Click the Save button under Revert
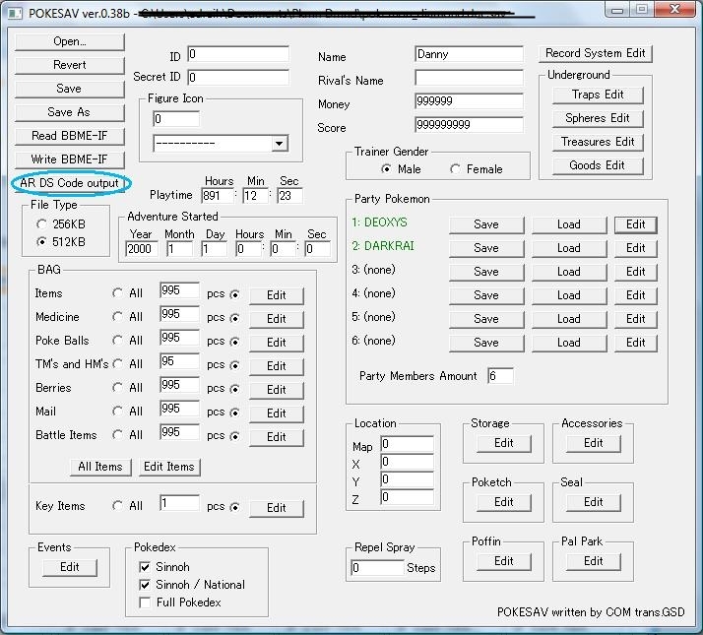The image size is (703, 635). point(70,89)
